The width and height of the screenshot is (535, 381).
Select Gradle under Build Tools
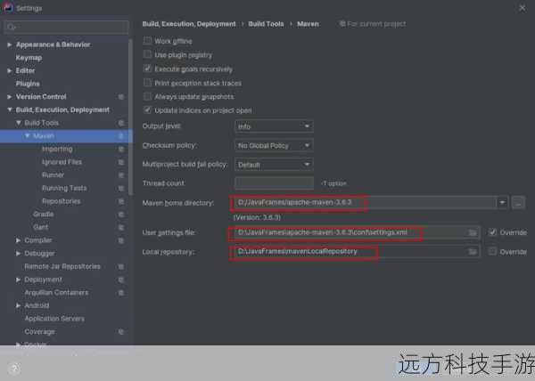(x=44, y=215)
